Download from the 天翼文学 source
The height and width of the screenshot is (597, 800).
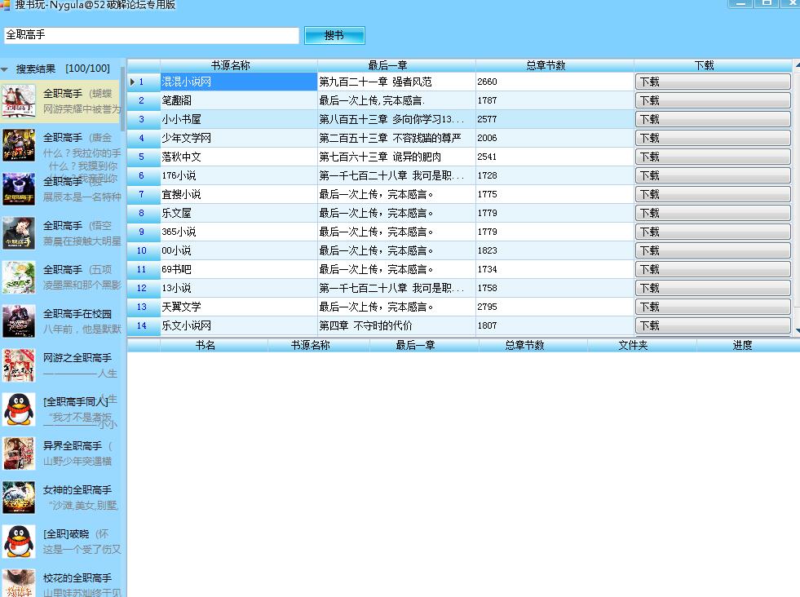pos(712,307)
